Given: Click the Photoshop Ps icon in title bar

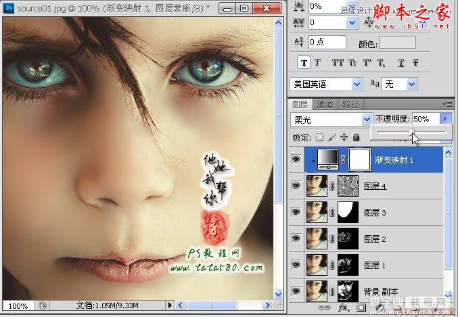Looking at the screenshot, I should [9, 8].
